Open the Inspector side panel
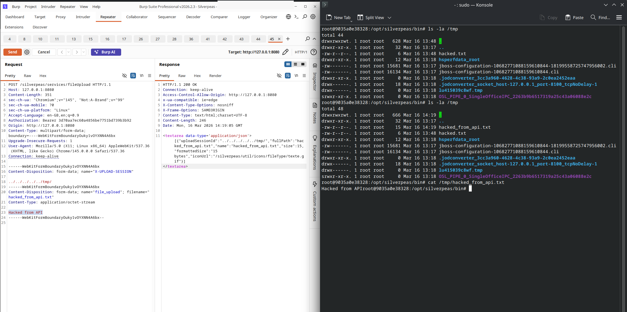Image resolution: width=627 pixels, height=312 pixels. pos(315,78)
